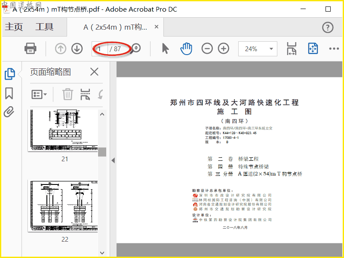344x258 pixels.
Task: Click the 中铁第四勘察设计院集团有限公司 line
Action: point(232,220)
